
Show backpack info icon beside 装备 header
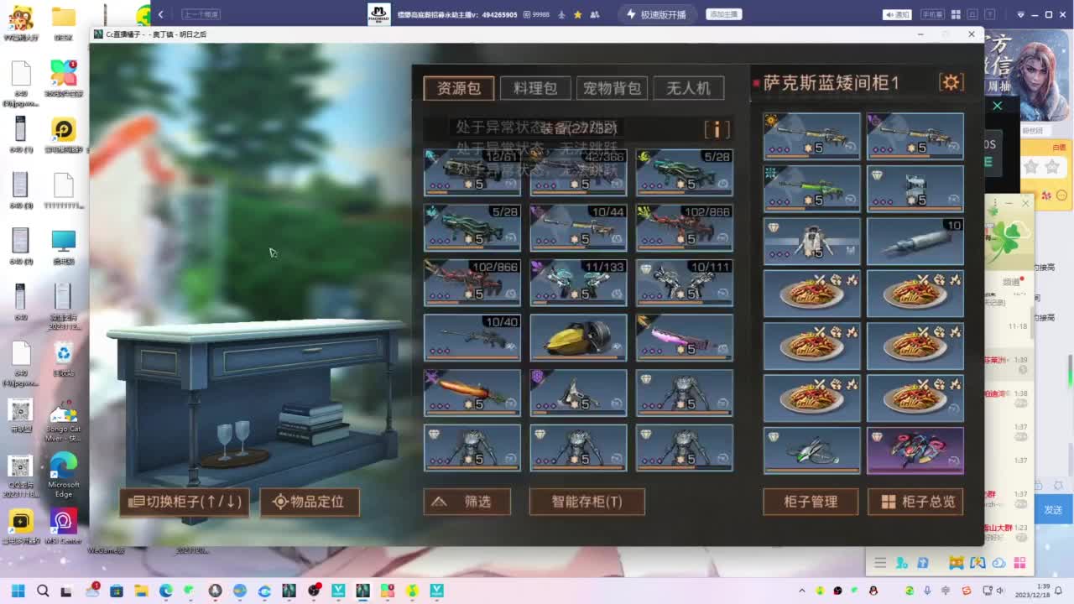tap(717, 129)
